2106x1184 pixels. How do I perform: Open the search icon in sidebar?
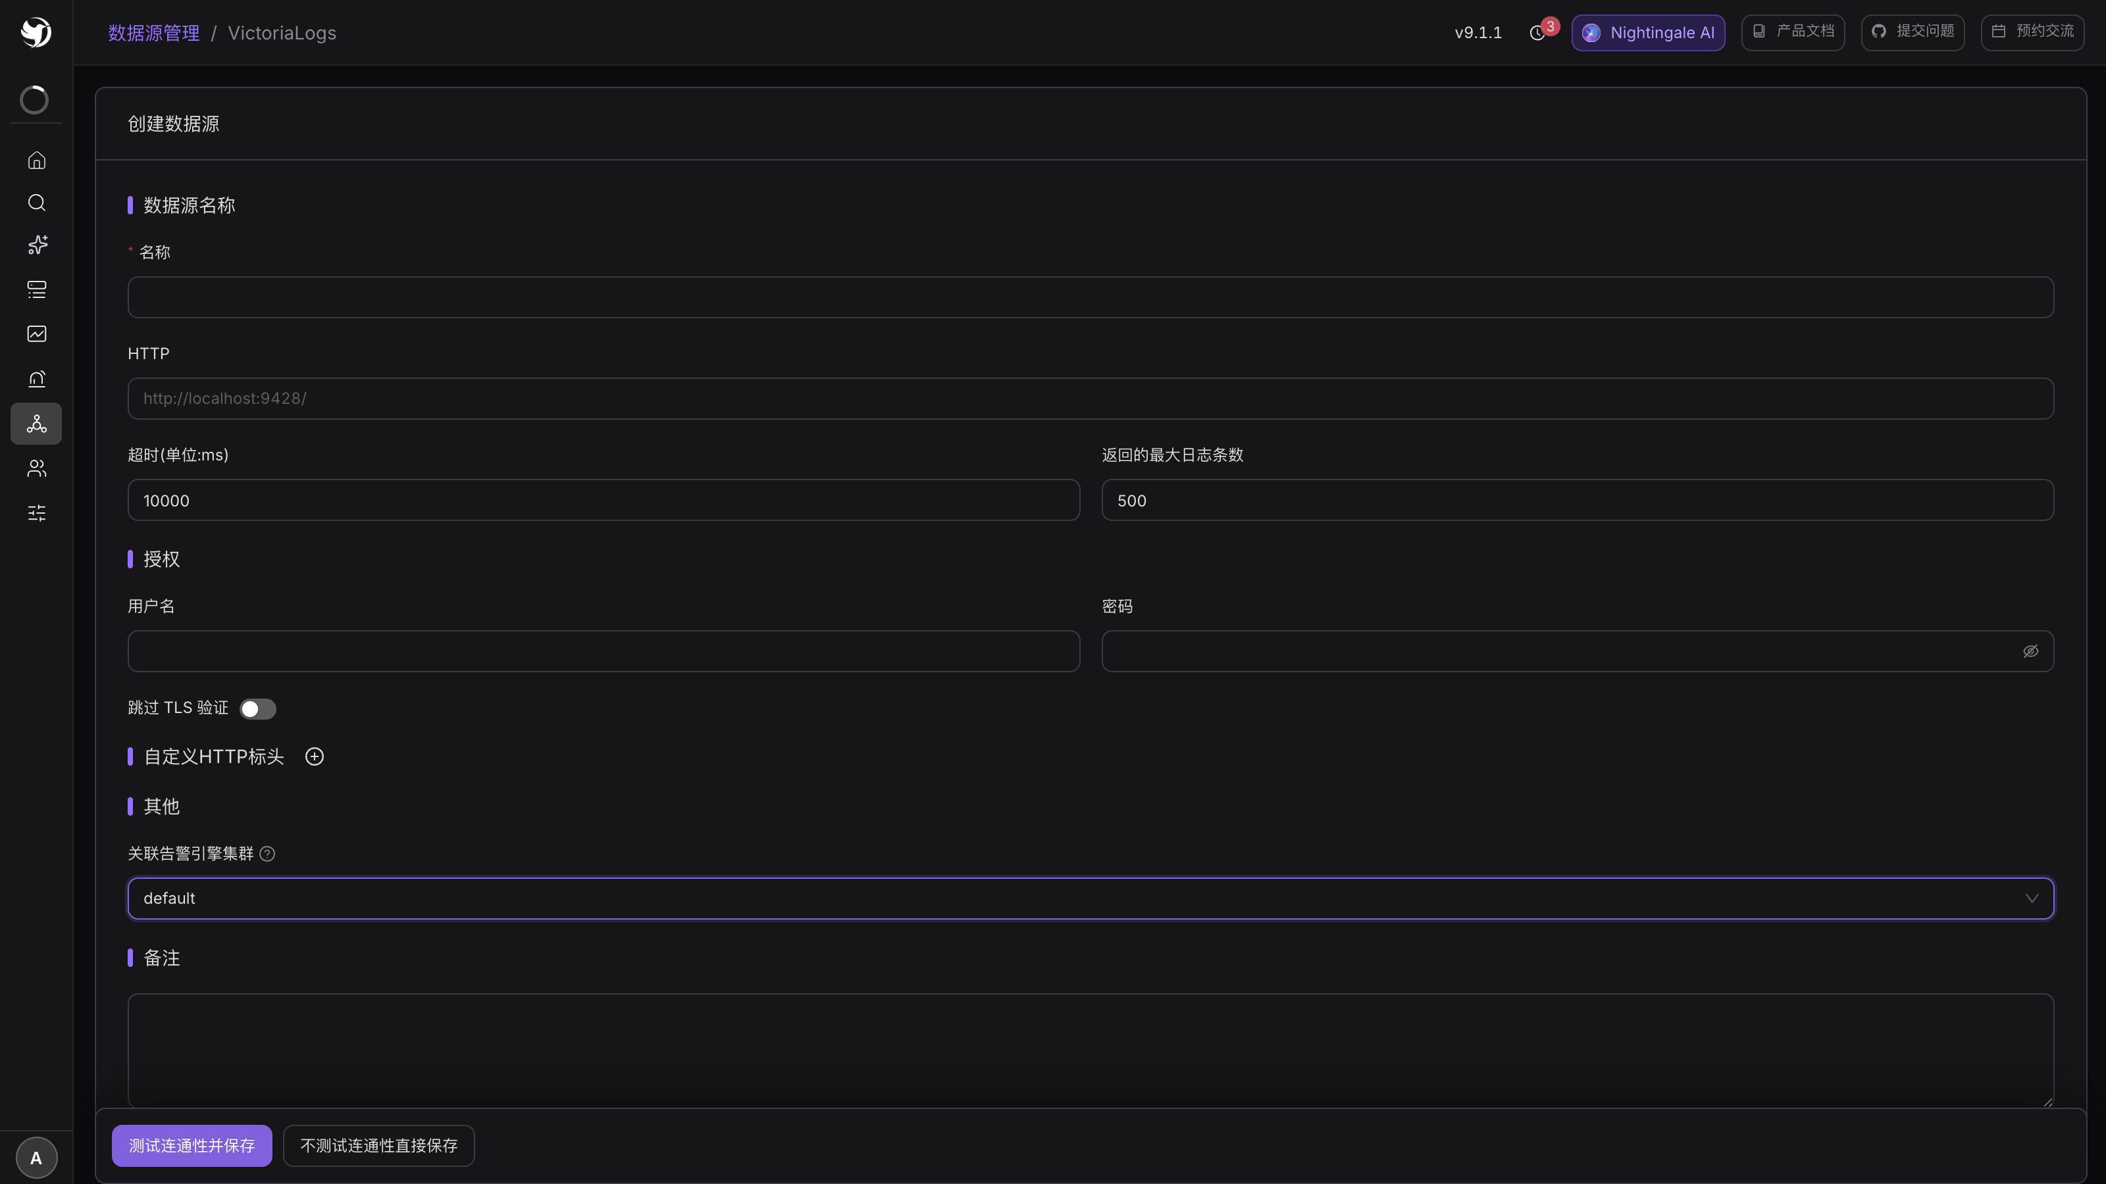tap(37, 203)
